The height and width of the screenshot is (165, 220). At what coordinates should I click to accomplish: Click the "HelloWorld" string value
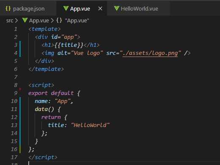tap(90, 125)
